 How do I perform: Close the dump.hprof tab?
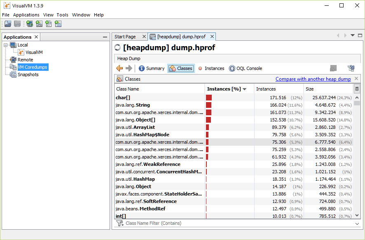212,37
